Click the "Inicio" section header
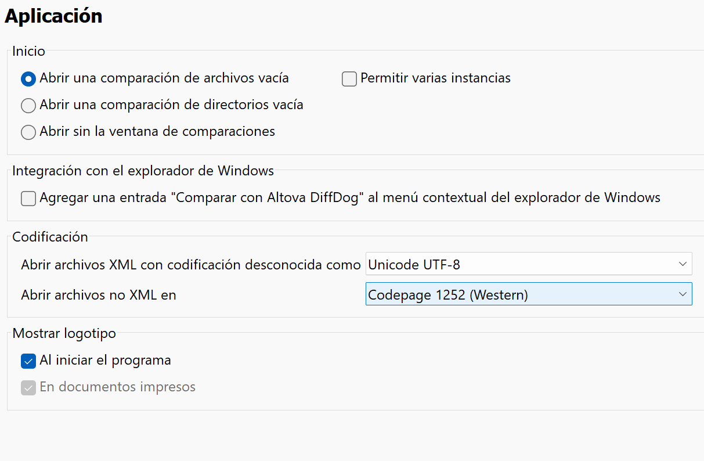 [x=28, y=51]
